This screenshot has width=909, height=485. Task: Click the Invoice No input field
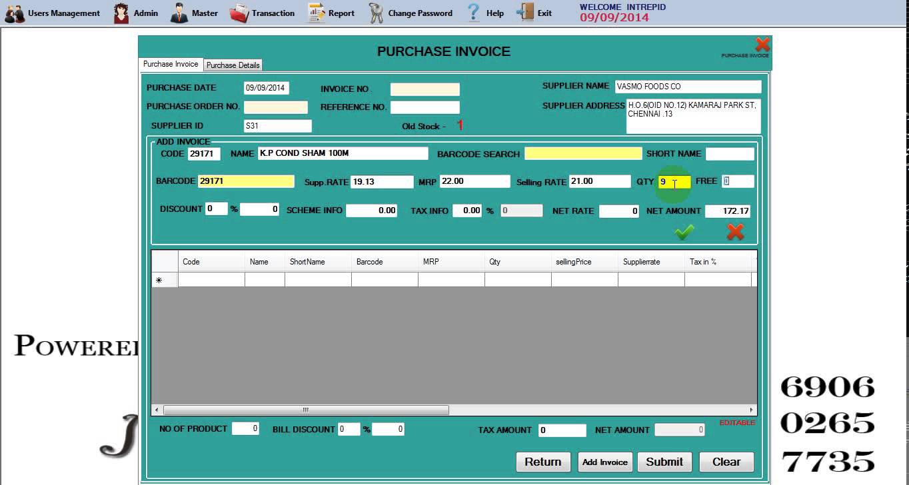(x=425, y=89)
